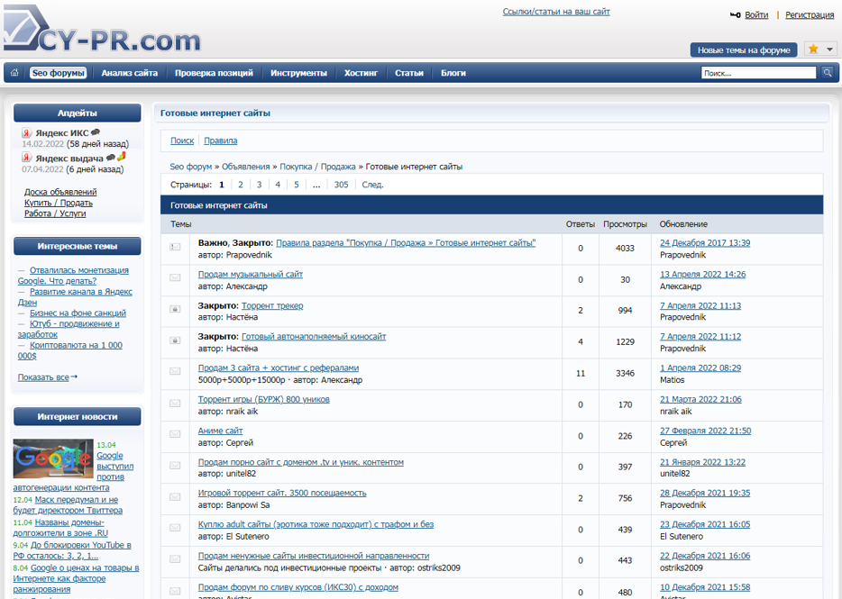The image size is (842, 599).
Task: Click the key icon next to Войти
Action: click(735, 15)
